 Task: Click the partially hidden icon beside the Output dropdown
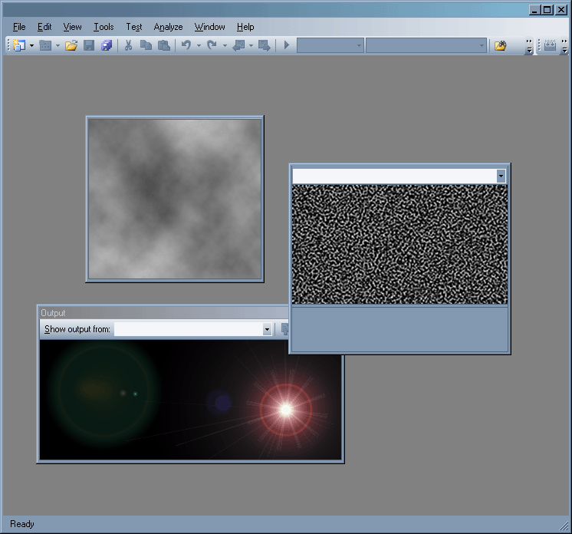coord(284,329)
